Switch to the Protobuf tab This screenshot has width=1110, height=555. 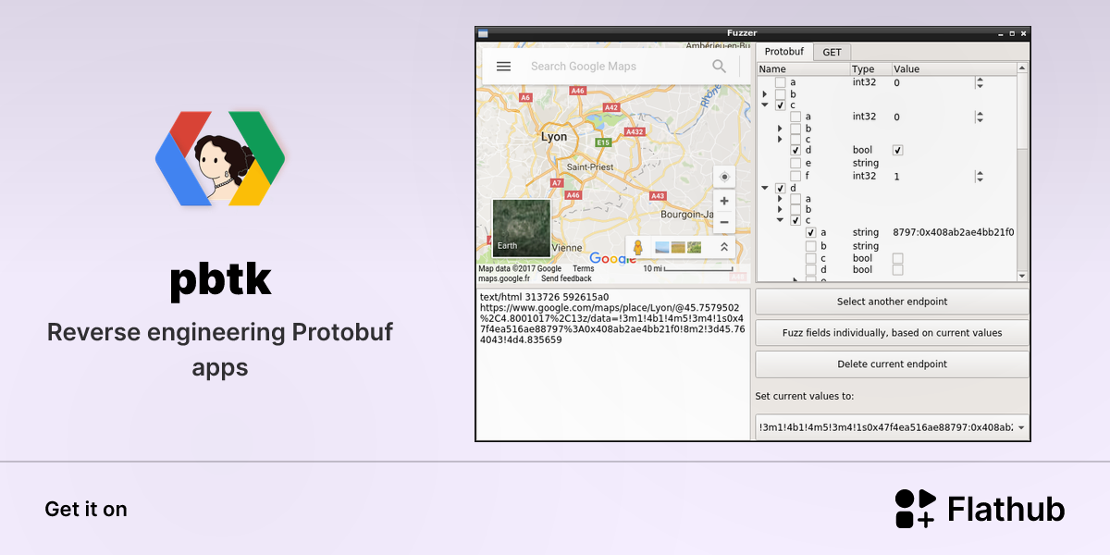click(783, 52)
